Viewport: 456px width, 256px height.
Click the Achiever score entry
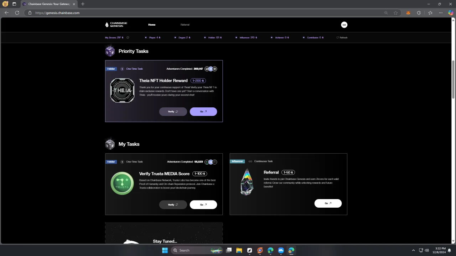pyautogui.click(x=280, y=37)
